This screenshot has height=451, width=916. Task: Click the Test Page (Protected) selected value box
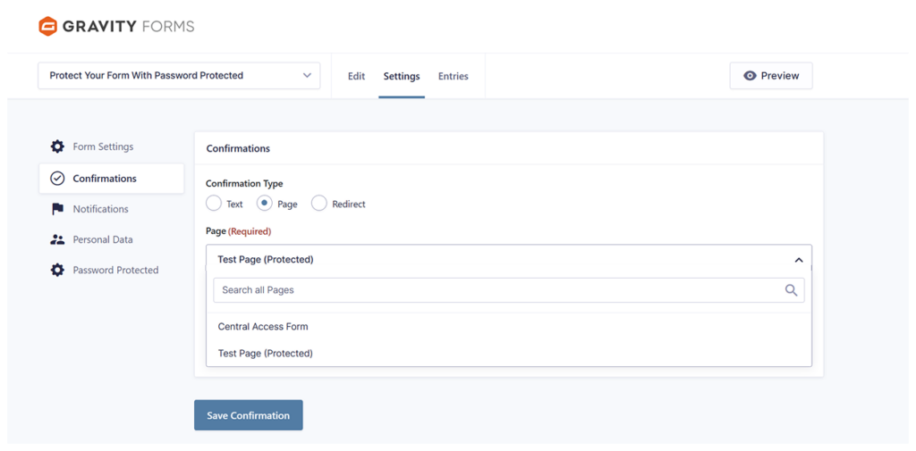pyautogui.click(x=509, y=260)
